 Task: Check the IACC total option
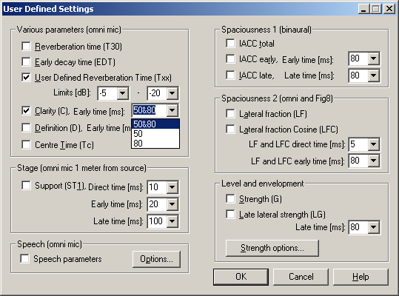(x=230, y=43)
